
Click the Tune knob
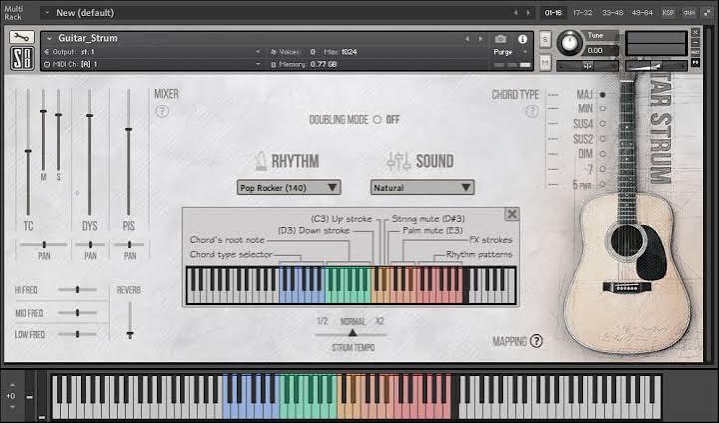point(569,43)
